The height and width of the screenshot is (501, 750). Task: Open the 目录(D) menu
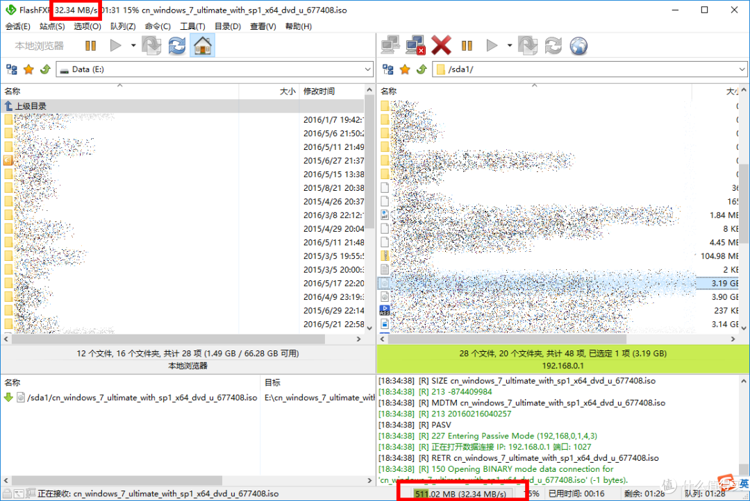coord(228,26)
